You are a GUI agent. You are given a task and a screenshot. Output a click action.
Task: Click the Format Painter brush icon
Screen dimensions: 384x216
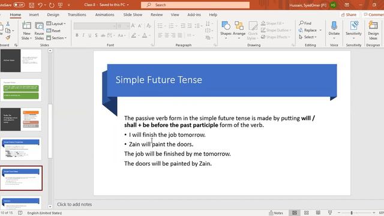click(x=8, y=37)
